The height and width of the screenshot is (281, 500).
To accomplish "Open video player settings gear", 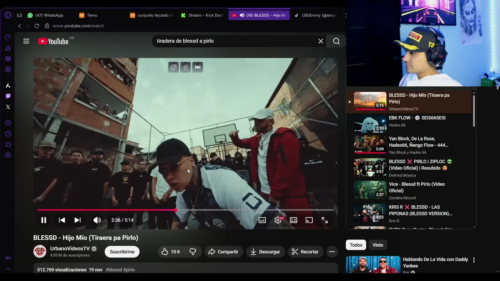I will tap(278, 220).
